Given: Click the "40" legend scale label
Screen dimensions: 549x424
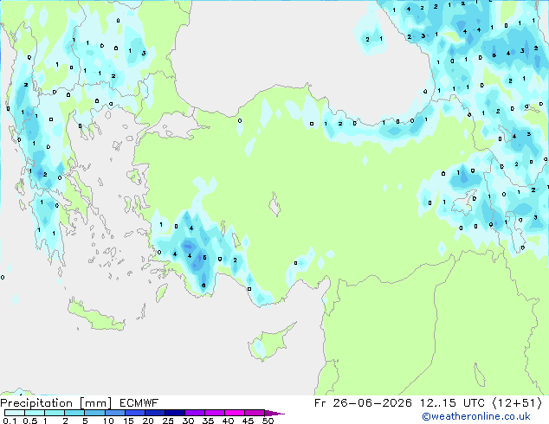Looking at the screenshot, I should (x=229, y=421).
